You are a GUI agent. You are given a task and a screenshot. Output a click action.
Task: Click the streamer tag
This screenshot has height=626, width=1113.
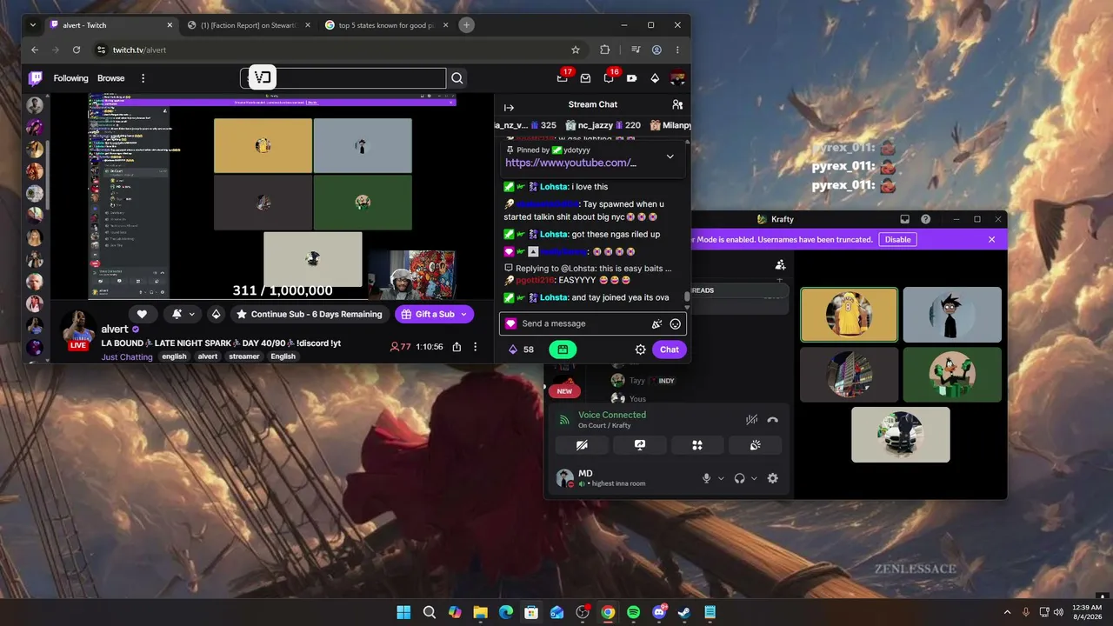click(243, 356)
